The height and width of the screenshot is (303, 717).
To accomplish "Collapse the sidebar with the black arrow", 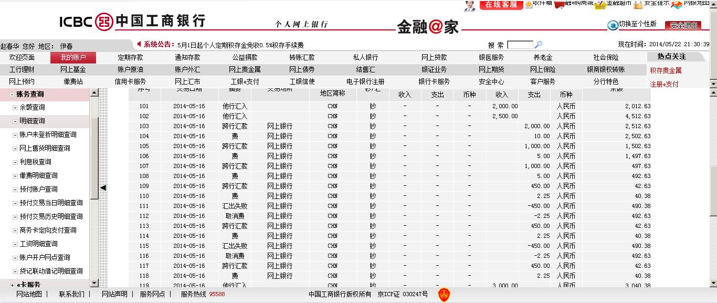I will (x=103, y=187).
